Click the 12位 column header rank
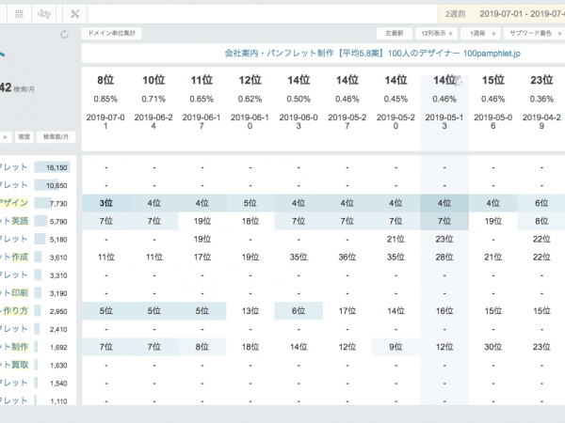The height and width of the screenshot is (423, 565). (x=250, y=80)
